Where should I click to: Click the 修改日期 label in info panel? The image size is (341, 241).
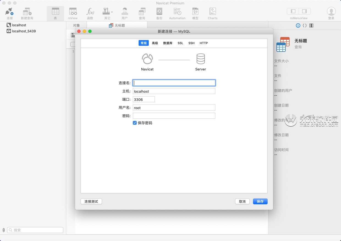pyautogui.click(x=281, y=135)
